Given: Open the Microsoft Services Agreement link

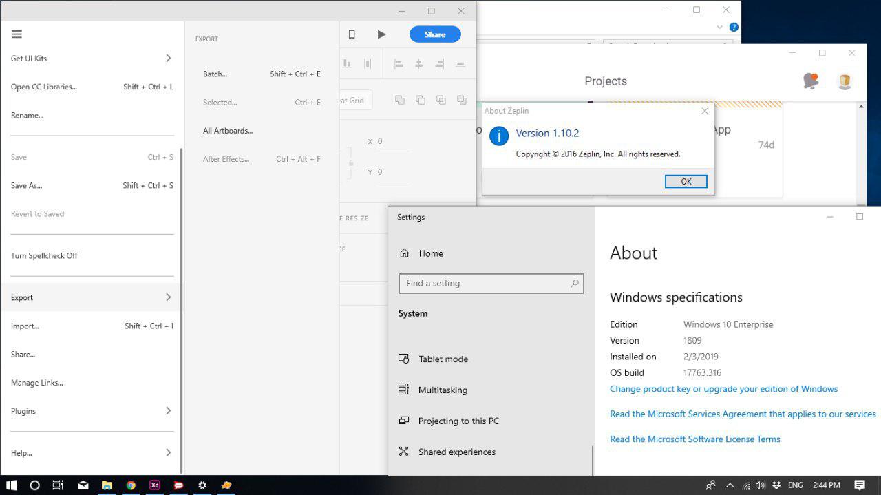Looking at the screenshot, I should (743, 414).
